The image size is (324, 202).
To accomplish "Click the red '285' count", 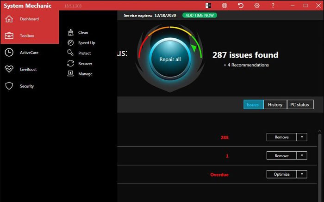I will click(224, 137).
